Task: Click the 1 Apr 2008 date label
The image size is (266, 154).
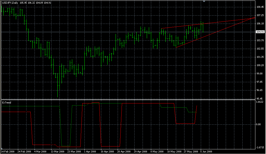Action: coord(90,151)
